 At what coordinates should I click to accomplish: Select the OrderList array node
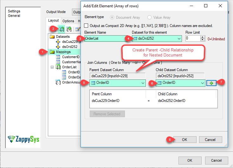click(x=66, y=67)
